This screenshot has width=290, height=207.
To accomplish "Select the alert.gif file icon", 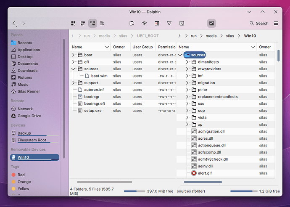I will coord(194,173).
